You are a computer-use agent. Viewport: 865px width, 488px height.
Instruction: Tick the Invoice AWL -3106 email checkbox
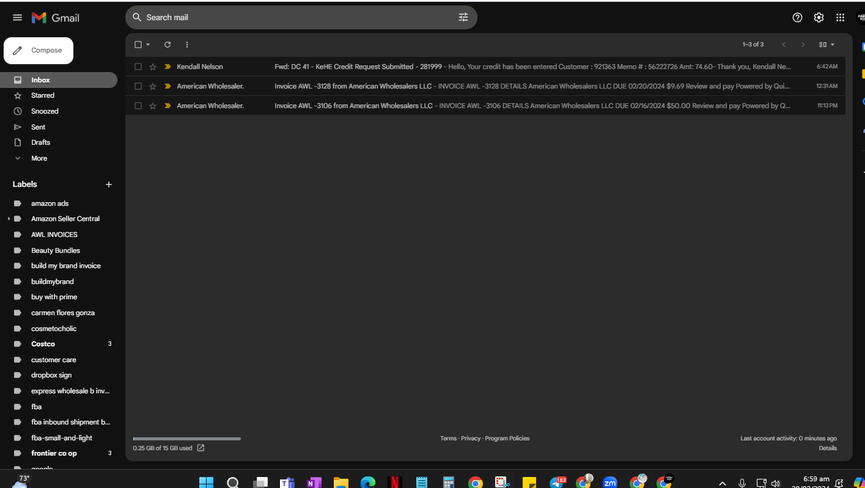[138, 106]
